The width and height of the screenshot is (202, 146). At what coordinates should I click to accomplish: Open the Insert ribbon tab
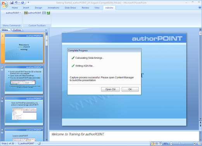click(x=26, y=8)
